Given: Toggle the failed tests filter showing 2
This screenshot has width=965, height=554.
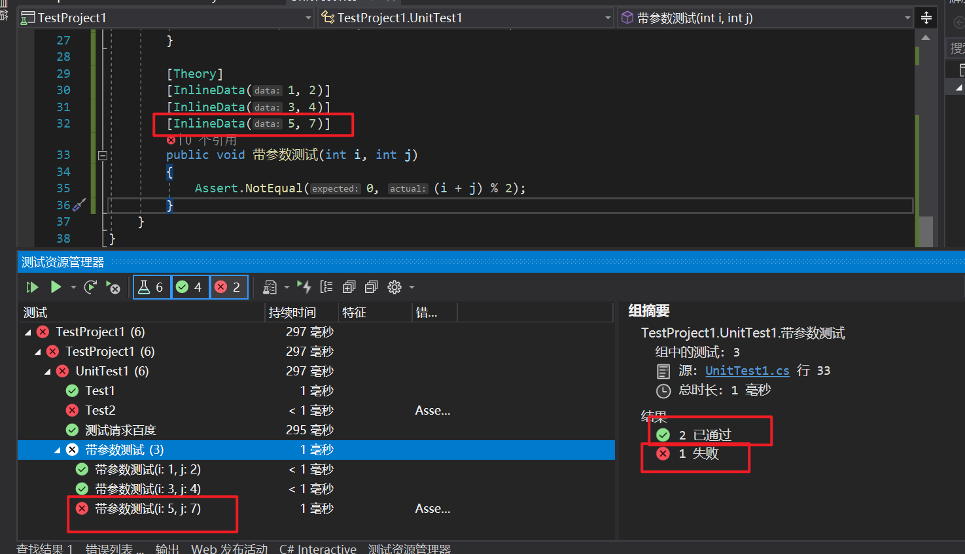Looking at the screenshot, I should click(228, 287).
